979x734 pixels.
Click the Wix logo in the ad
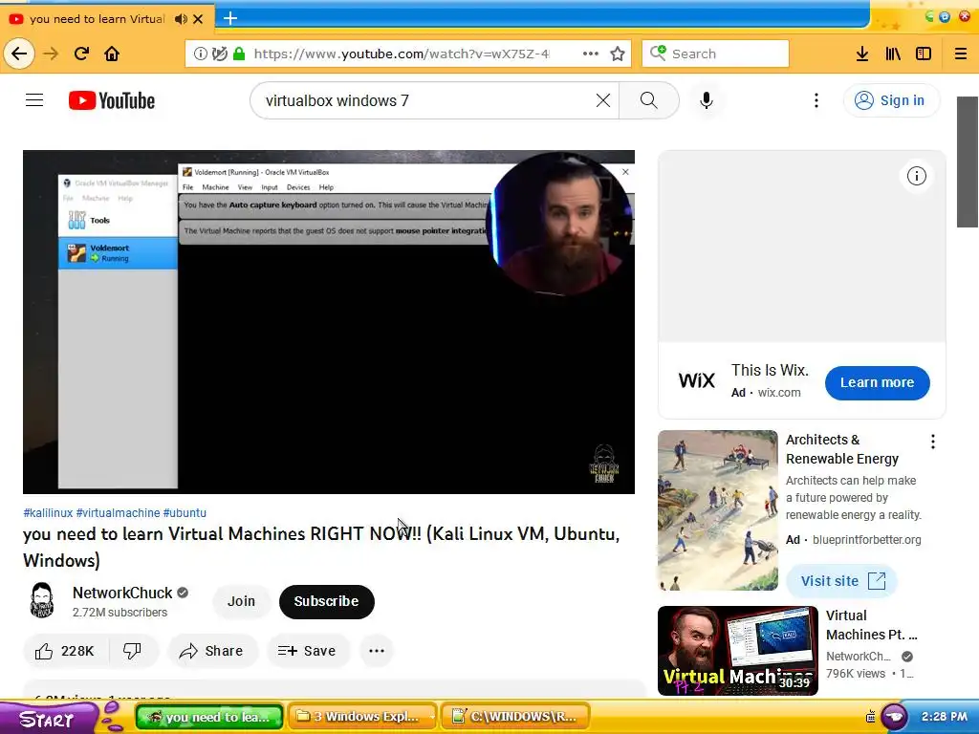click(696, 380)
